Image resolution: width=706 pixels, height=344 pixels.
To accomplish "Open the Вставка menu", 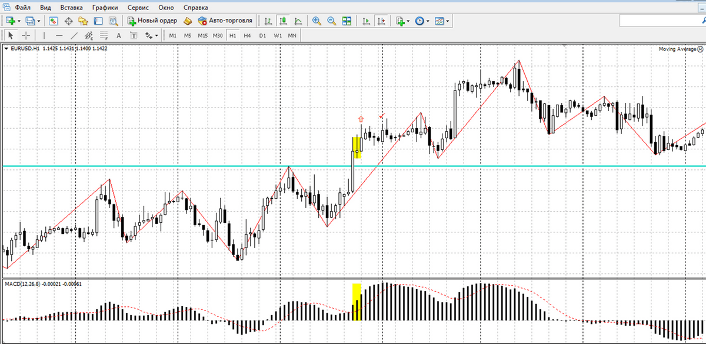I will click(72, 8).
